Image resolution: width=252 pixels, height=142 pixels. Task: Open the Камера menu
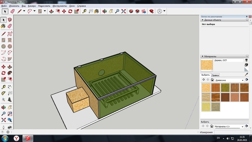32,6
